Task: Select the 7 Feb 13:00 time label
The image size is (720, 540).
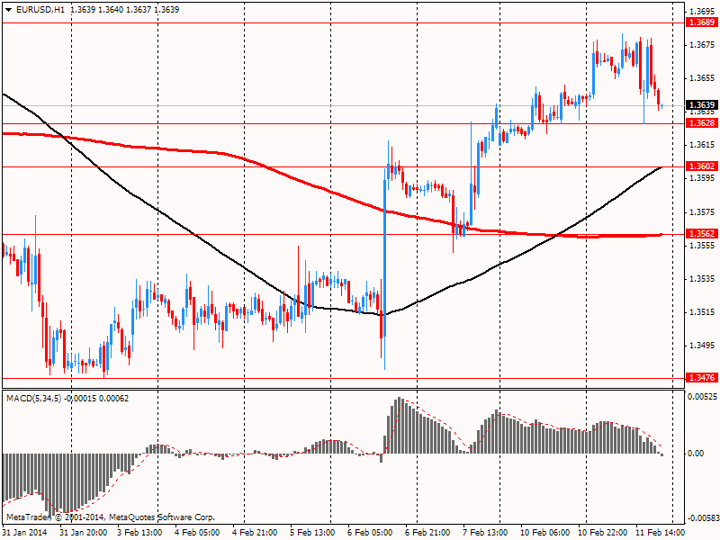Action: coord(485,532)
